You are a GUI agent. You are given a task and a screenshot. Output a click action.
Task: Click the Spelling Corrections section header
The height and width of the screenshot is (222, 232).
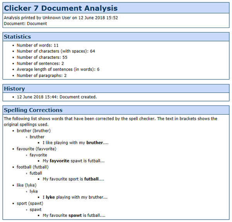tap(33, 110)
